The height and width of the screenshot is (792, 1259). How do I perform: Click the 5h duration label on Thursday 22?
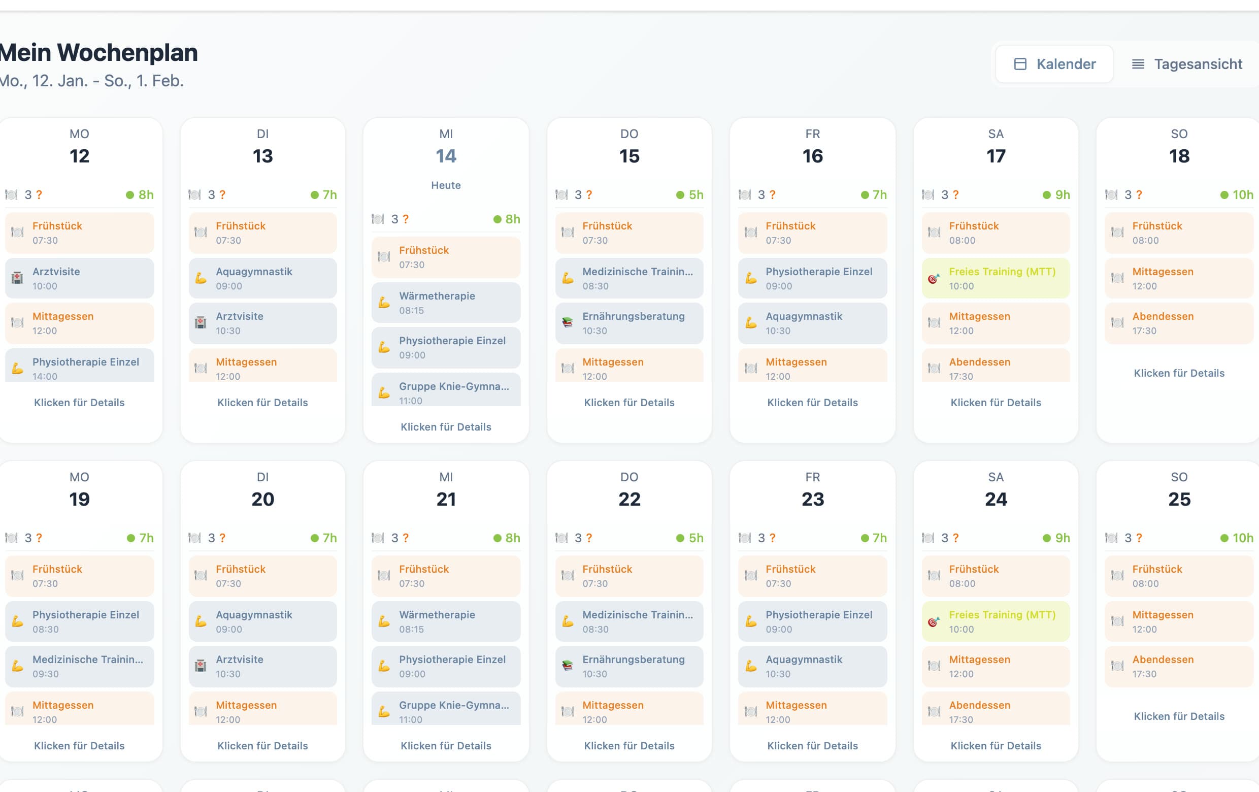point(695,538)
